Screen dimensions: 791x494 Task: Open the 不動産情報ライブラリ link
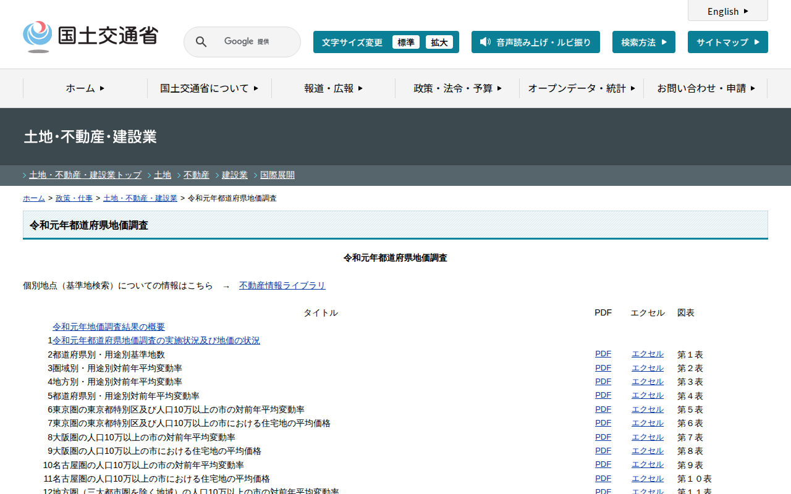(x=282, y=285)
